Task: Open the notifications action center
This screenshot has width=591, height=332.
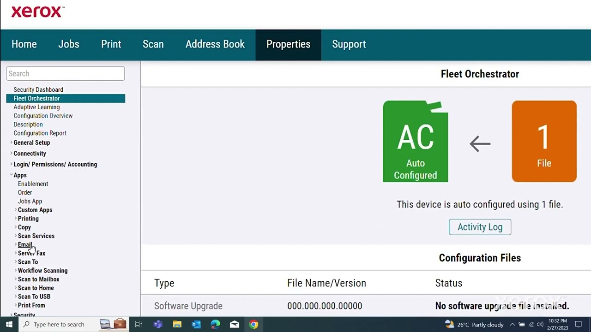Action: click(579, 324)
